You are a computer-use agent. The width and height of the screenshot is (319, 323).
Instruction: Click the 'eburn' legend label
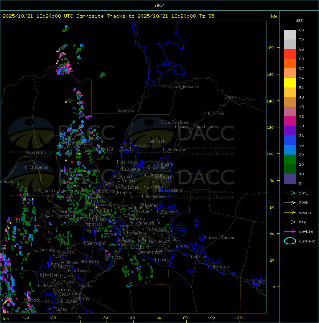[305, 213]
